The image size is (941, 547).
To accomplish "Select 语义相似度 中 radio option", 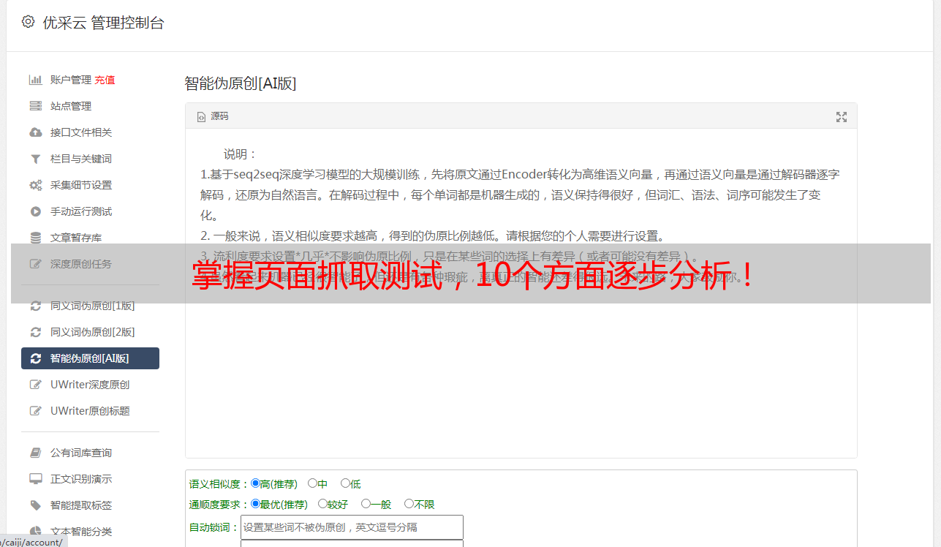I will tap(312, 483).
